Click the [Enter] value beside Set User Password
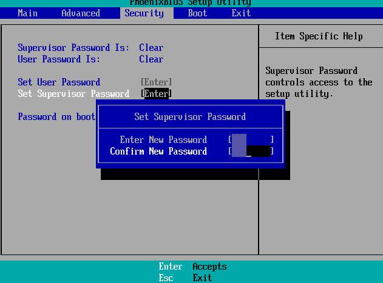The height and width of the screenshot is (283, 383). [156, 82]
